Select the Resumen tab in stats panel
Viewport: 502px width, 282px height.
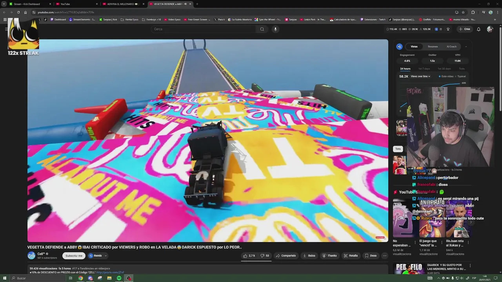click(433, 47)
